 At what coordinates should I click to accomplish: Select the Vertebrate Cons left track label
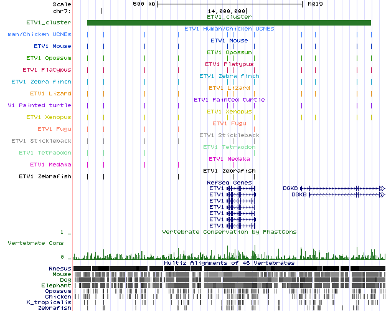(35, 242)
